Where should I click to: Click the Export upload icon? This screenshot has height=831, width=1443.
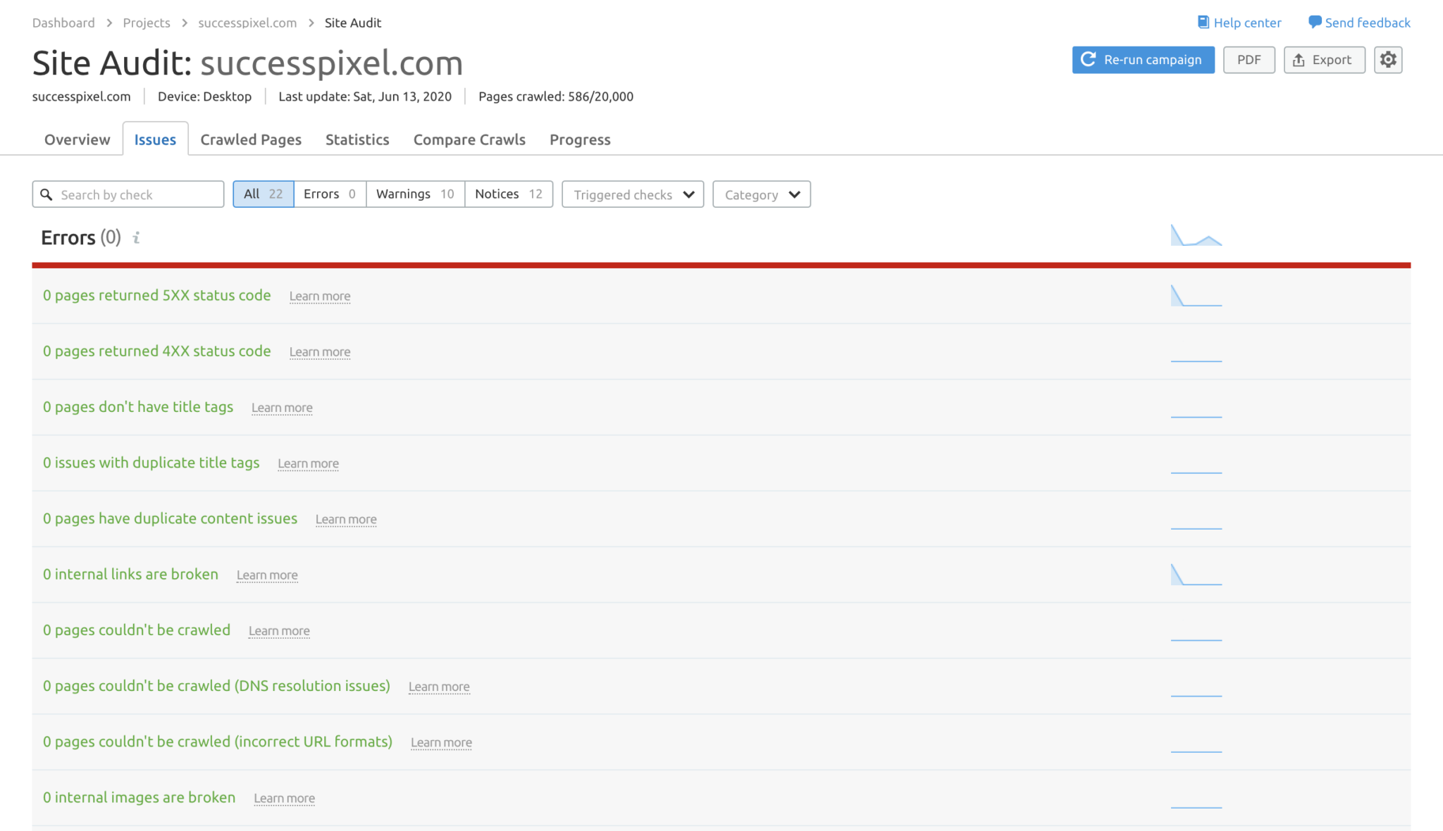point(1299,60)
